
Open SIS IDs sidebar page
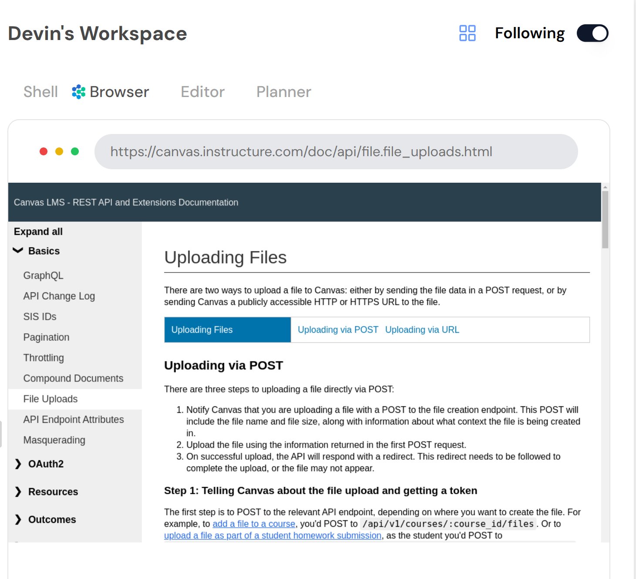pos(40,317)
